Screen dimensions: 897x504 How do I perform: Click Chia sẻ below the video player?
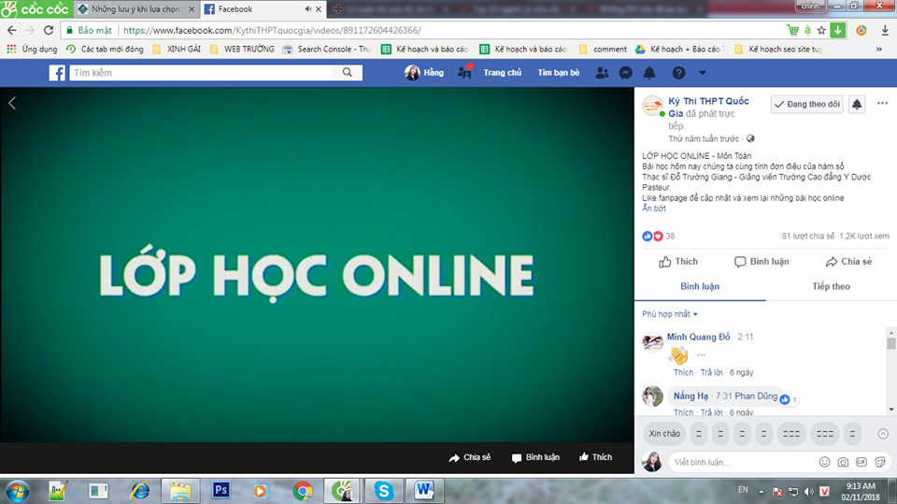[470, 457]
